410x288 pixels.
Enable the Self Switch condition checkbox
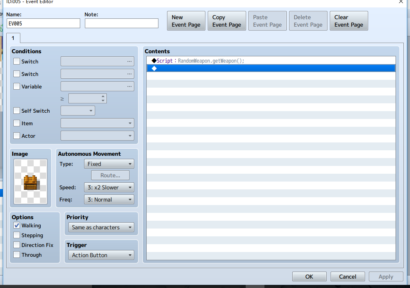click(16, 111)
